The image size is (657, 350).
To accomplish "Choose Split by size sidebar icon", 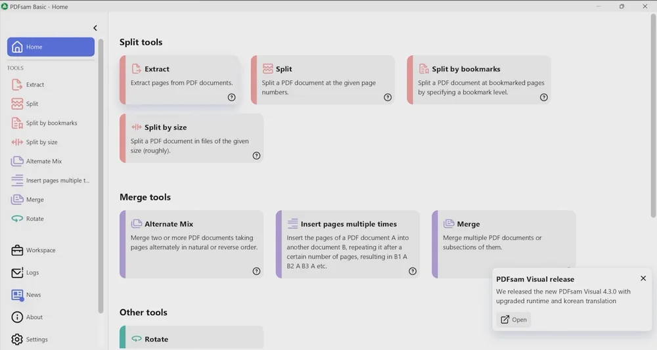I will [17, 142].
